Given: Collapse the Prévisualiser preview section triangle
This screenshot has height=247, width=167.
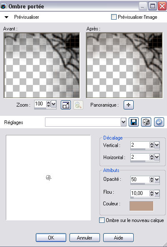Looking at the screenshot, I should point(6,17).
